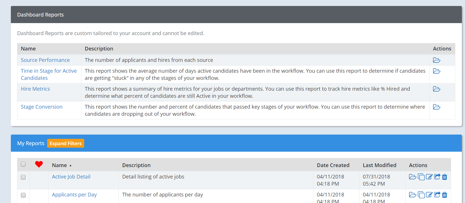Share the Applicants per Day report
465x203 pixels.
437,195
